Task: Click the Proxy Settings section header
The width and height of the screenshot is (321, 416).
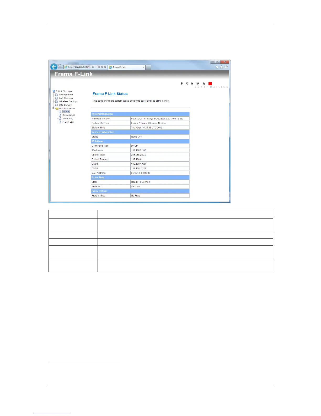Action: (x=140, y=191)
